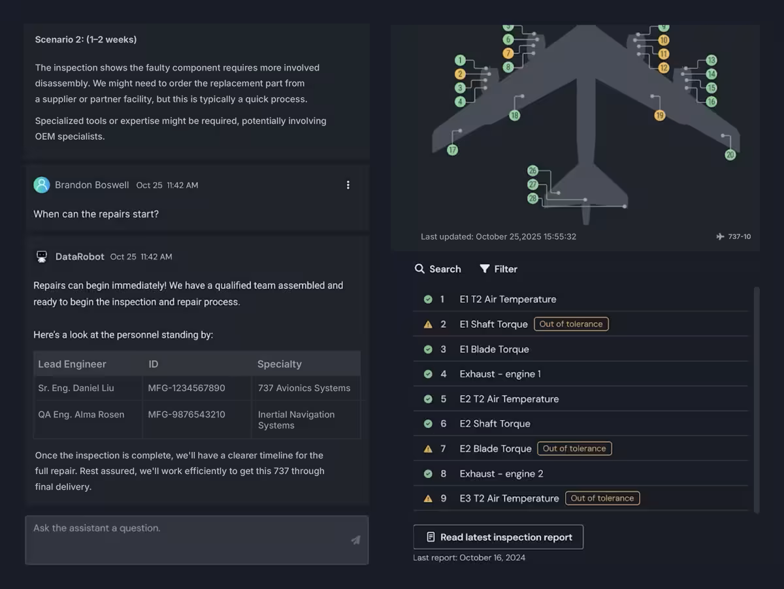Click the Last report: October 16, 2024 text
Image resolution: width=784 pixels, height=589 pixels.
(469, 558)
